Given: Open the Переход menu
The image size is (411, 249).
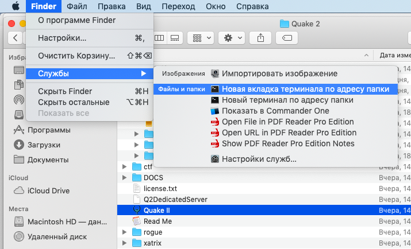Looking at the screenshot, I should (x=178, y=6).
